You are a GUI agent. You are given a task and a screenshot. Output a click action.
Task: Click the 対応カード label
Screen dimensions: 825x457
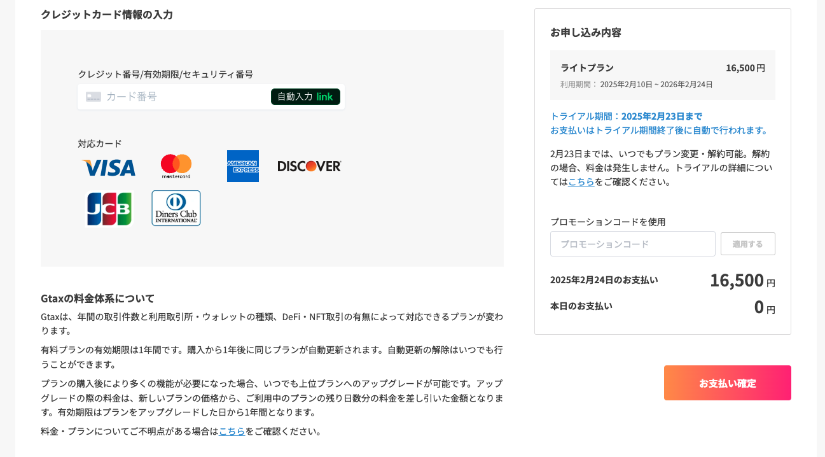[x=100, y=143]
